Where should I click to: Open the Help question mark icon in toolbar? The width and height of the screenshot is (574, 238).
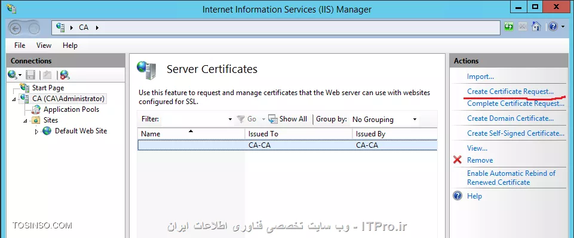(552, 26)
